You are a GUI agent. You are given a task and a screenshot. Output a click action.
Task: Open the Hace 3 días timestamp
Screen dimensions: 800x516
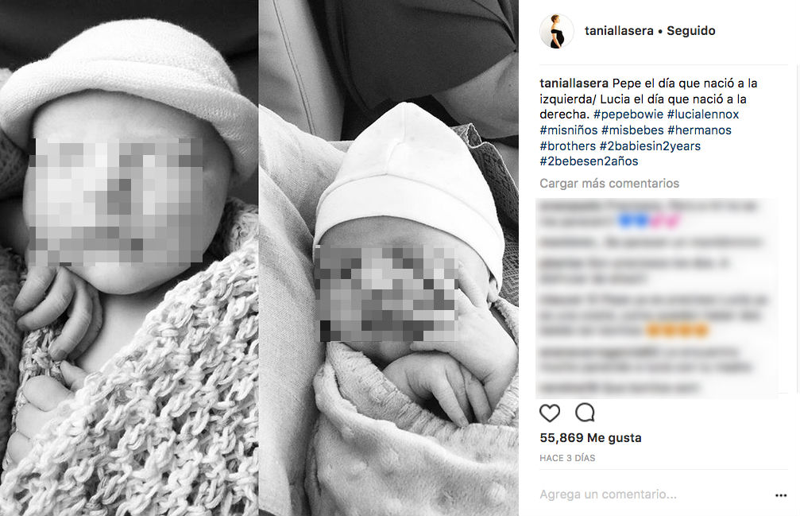click(x=567, y=458)
